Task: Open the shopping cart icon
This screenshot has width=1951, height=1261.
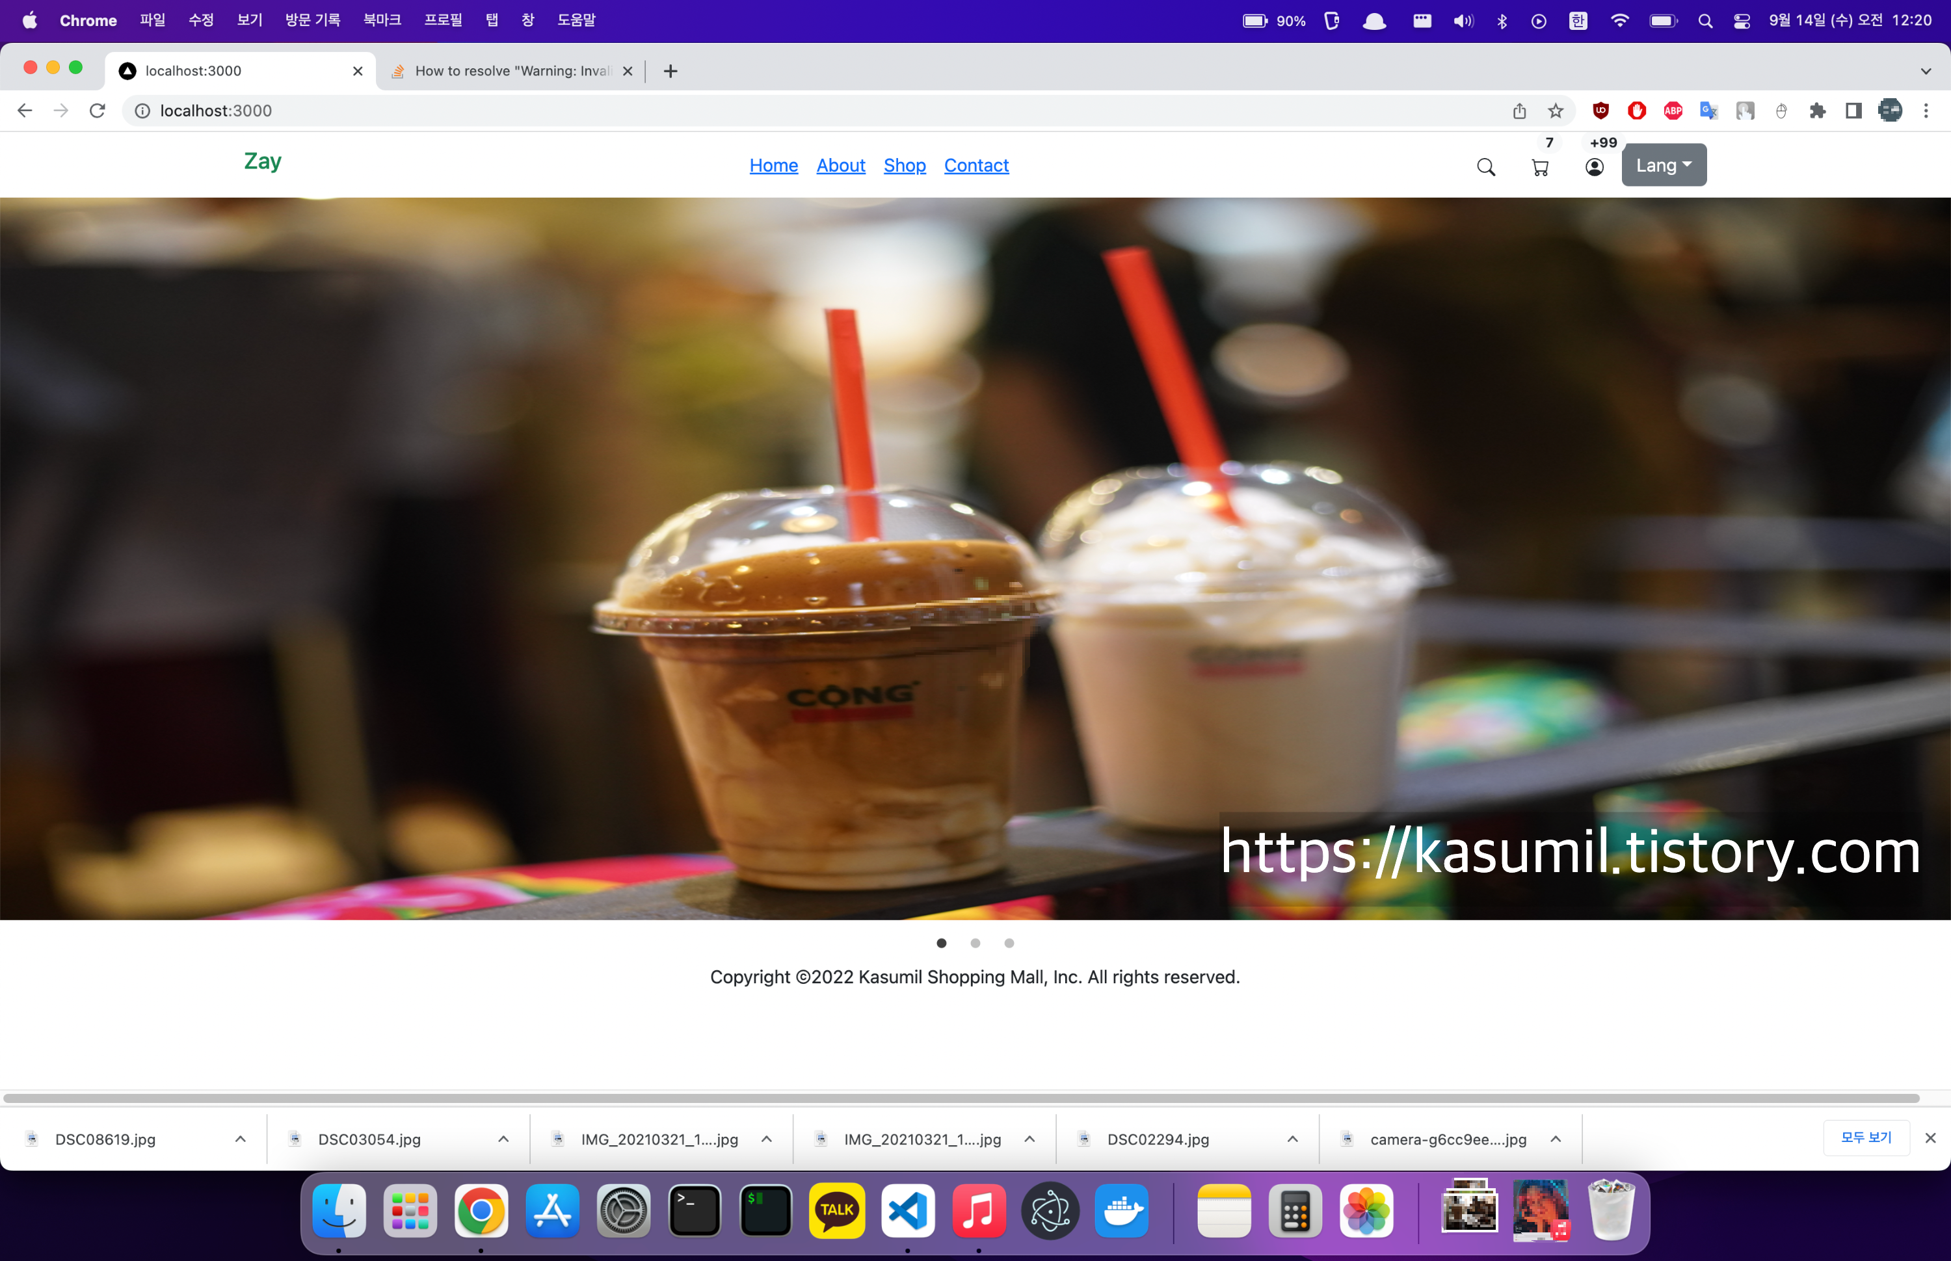Action: 1539,167
